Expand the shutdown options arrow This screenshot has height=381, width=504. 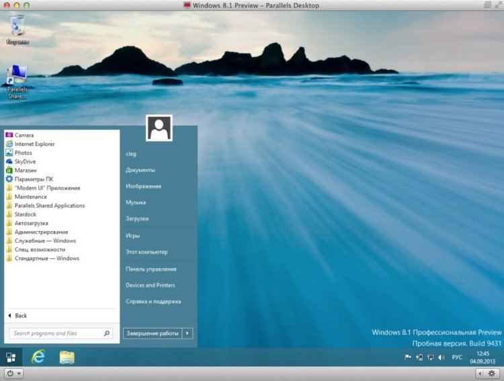pos(187,333)
